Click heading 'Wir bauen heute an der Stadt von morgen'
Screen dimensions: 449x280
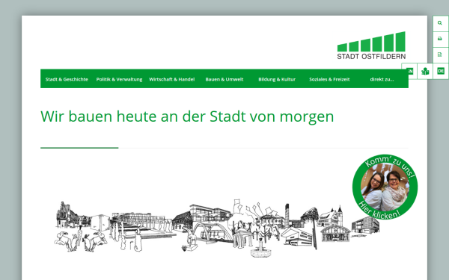coord(187,116)
